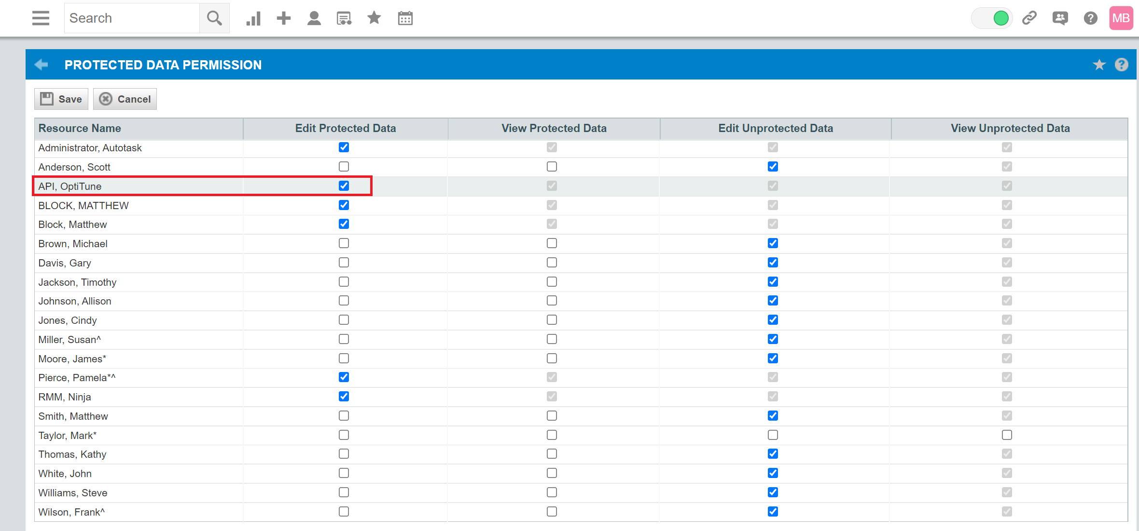Toggle the green switch in top bar
This screenshot has width=1139, height=531.
point(991,18)
